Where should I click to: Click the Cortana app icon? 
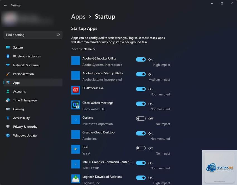76,120
